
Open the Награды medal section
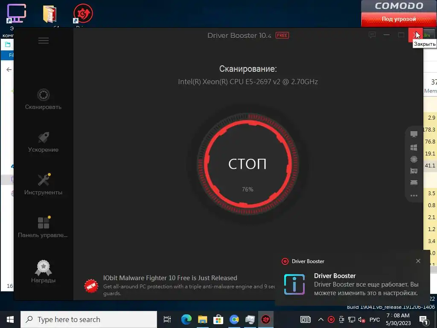pos(43,271)
